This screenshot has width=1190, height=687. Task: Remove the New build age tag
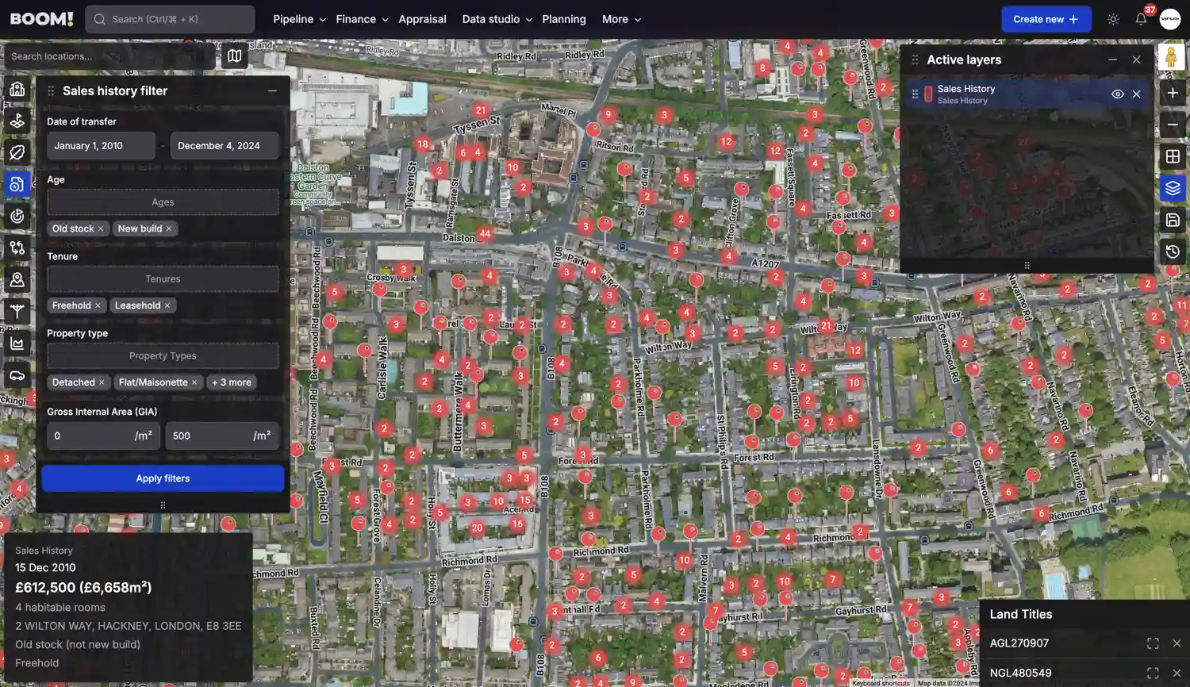[169, 228]
